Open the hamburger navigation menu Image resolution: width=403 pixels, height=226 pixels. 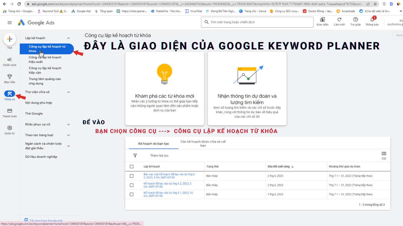[x=10, y=22]
